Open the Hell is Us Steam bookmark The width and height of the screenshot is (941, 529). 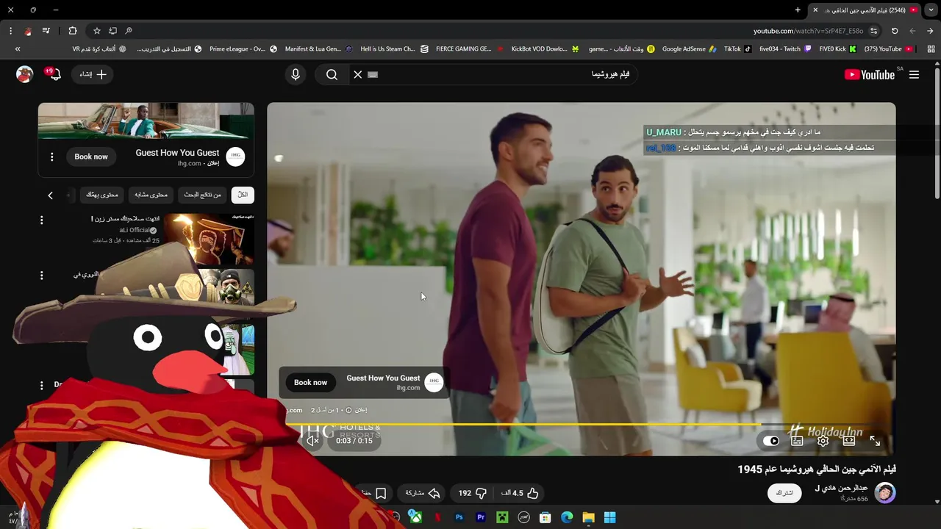393,49
